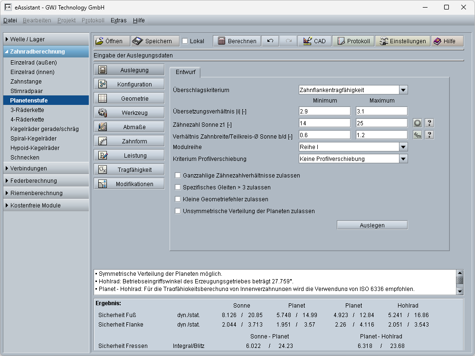Open Einstellungen settings from the toolbar
Image resolution: width=475 pixels, height=356 pixels.
pos(402,41)
